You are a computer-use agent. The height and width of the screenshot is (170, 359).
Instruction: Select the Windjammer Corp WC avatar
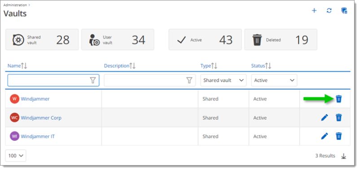point(14,118)
